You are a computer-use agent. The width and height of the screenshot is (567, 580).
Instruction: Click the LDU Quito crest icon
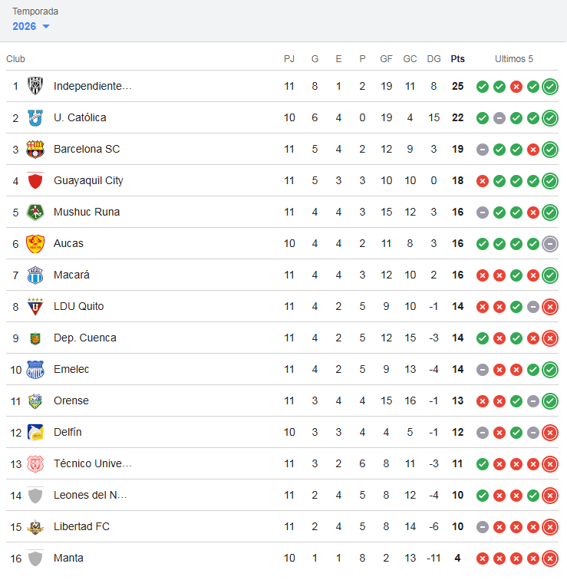(x=35, y=306)
